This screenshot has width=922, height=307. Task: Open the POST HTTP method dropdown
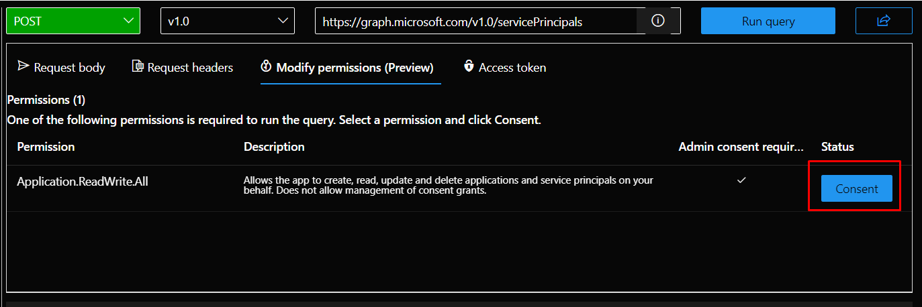click(73, 21)
